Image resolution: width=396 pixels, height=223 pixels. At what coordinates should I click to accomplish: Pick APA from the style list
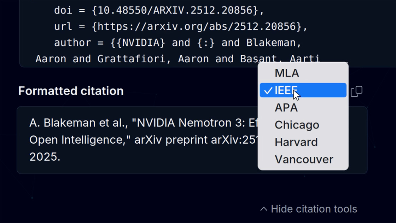pyautogui.click(x=303, y=108)
